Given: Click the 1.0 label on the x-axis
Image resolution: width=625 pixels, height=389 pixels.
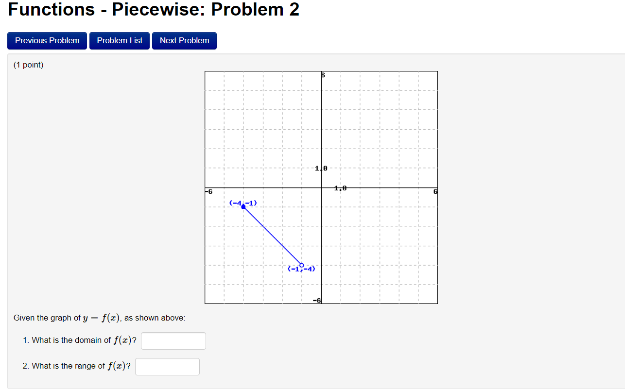Looking at the screenshot, I should click(x=340, y=187).
